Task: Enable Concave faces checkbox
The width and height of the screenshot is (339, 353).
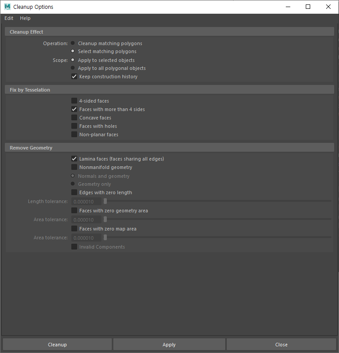Action: (74, 118)
